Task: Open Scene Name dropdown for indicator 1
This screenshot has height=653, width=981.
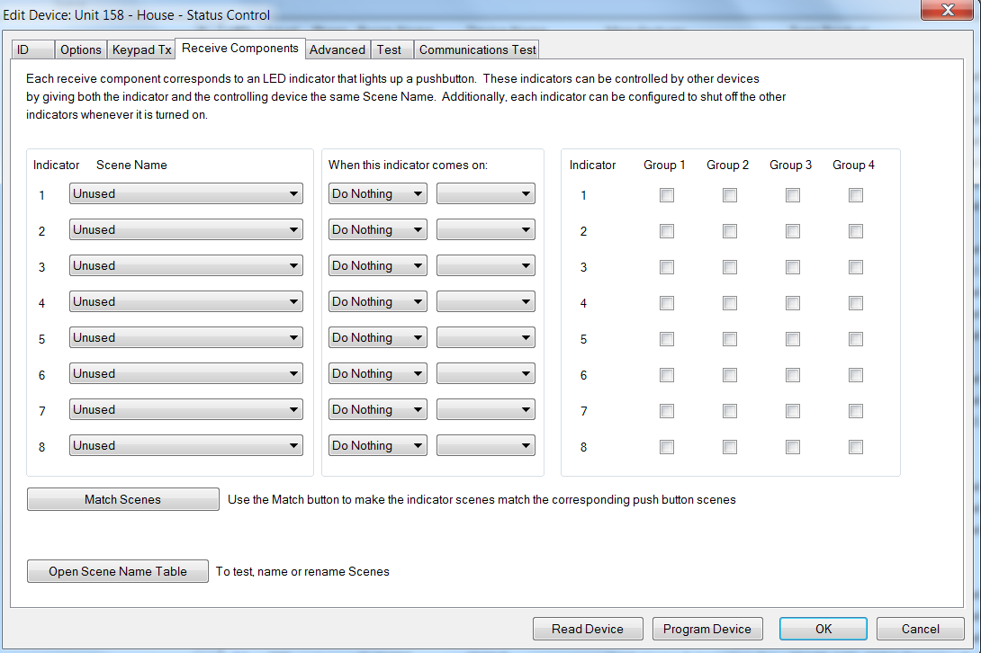Action: [x=185, y=193]
